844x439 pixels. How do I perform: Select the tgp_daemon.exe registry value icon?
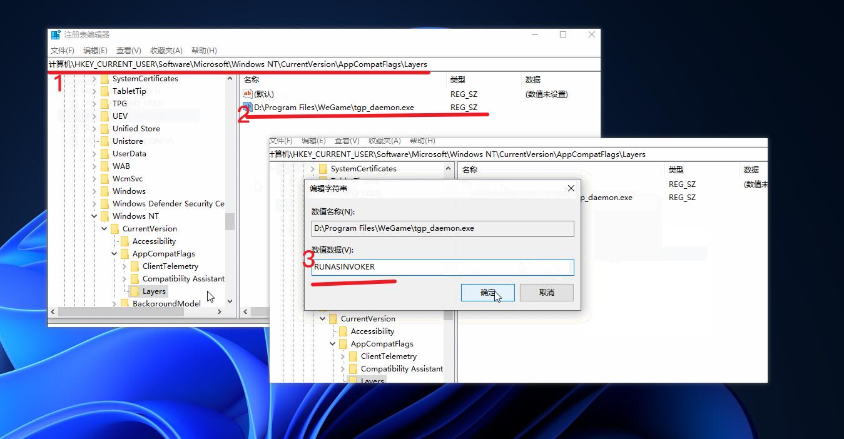click(x=247, y=108)
